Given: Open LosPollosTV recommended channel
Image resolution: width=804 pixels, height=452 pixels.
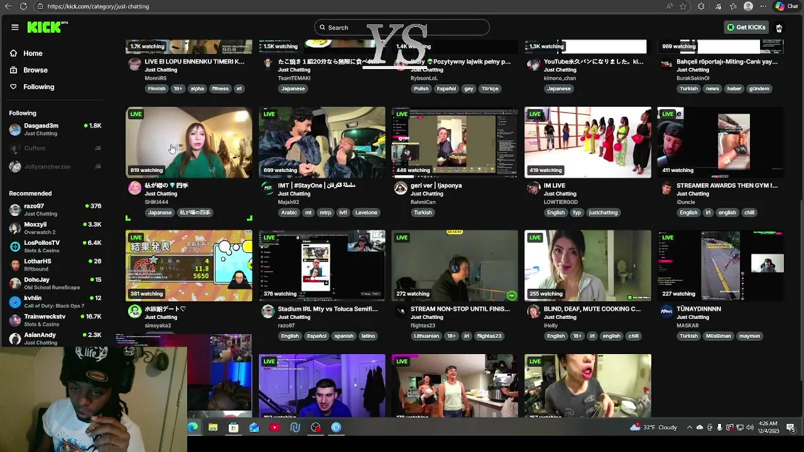Looking at the screenshot, I should click(55, 246).
